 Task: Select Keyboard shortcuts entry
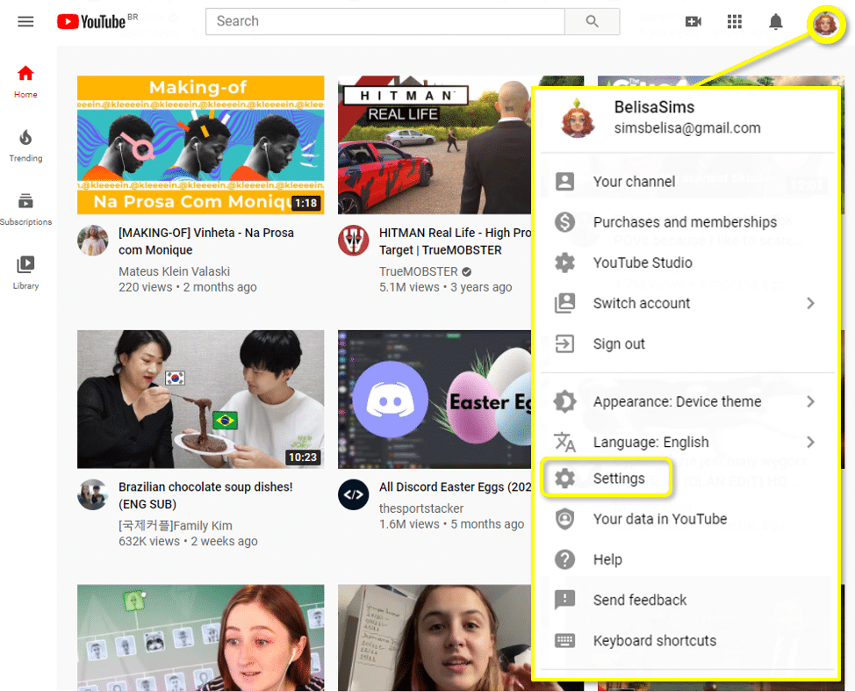click(x=687, y=640)
